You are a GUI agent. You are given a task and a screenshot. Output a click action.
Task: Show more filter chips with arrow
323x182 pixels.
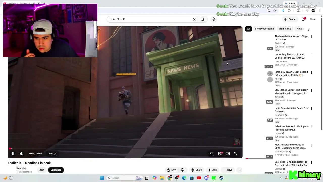(309, 30)
